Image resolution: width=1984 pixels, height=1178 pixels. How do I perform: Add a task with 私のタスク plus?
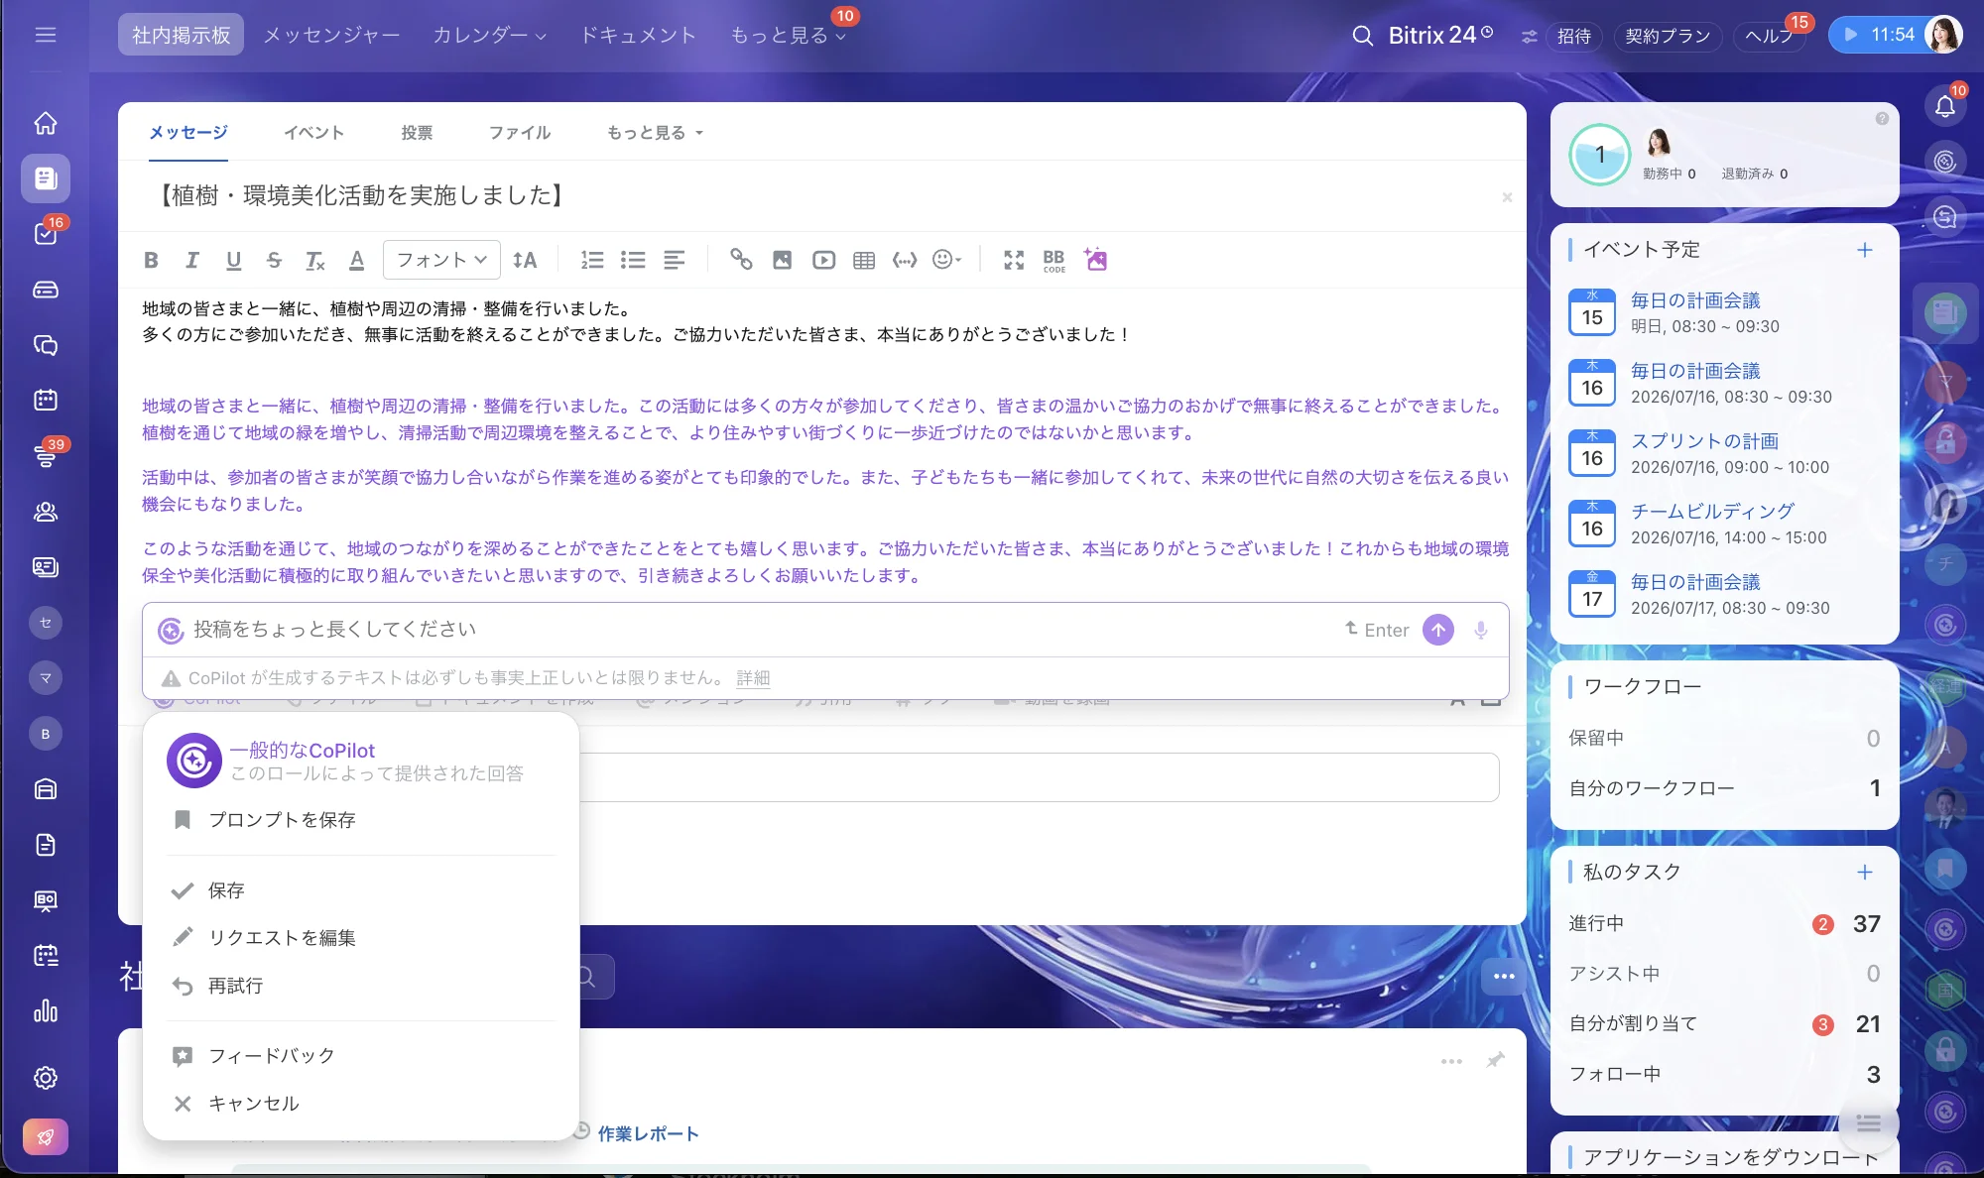tap(1865, 873)
